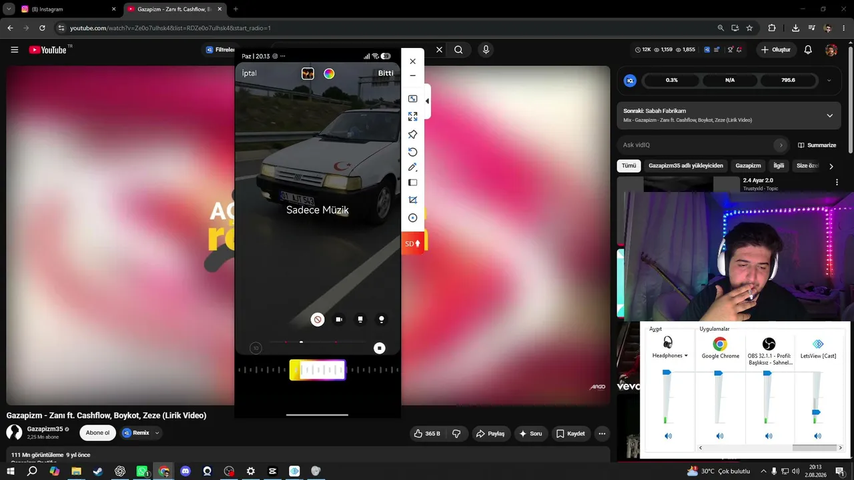The height and width of the screenshot is (480, 854).
Task: Open the LetsView pencil annotation tool
Action: click(x=412, y=167)
